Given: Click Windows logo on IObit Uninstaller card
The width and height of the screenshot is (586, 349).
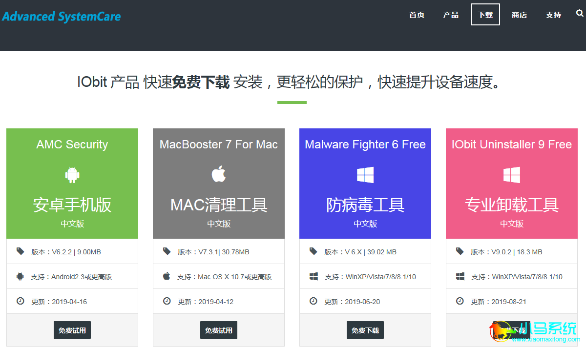Looking at the screenshot, I should [x=512, y=175].
